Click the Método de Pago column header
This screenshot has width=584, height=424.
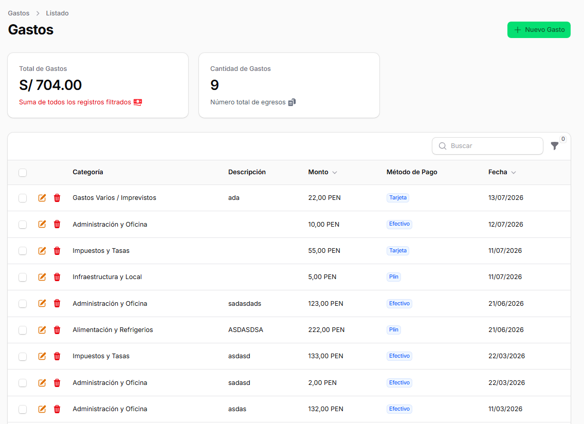[x=412, y=172]
